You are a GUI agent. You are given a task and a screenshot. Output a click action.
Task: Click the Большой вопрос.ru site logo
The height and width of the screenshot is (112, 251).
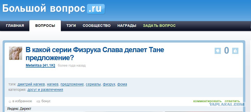point(54,8)
